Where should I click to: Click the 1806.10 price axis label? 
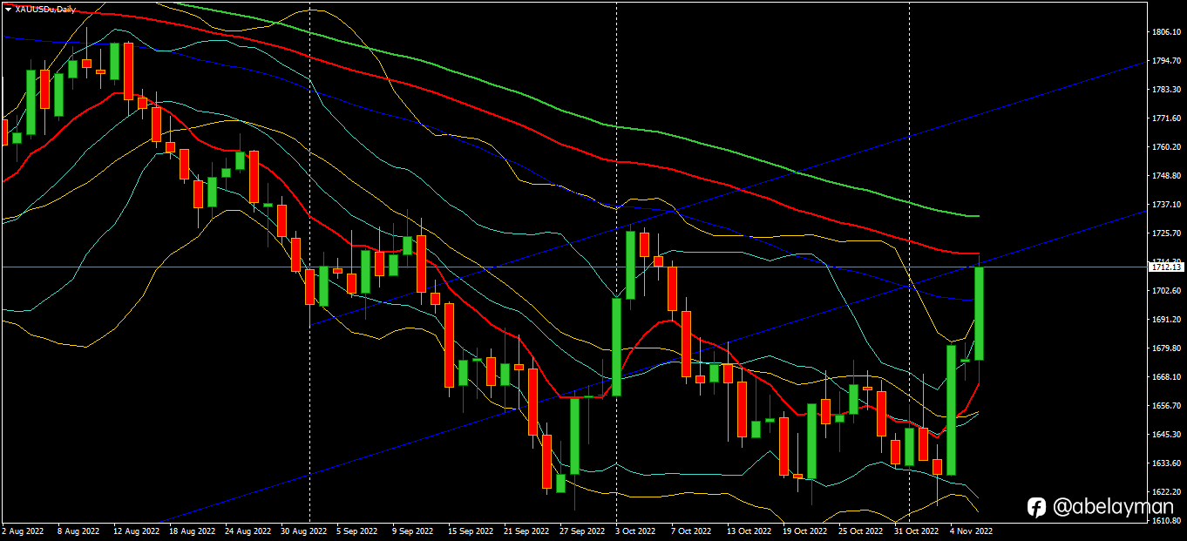[1165, 32]
